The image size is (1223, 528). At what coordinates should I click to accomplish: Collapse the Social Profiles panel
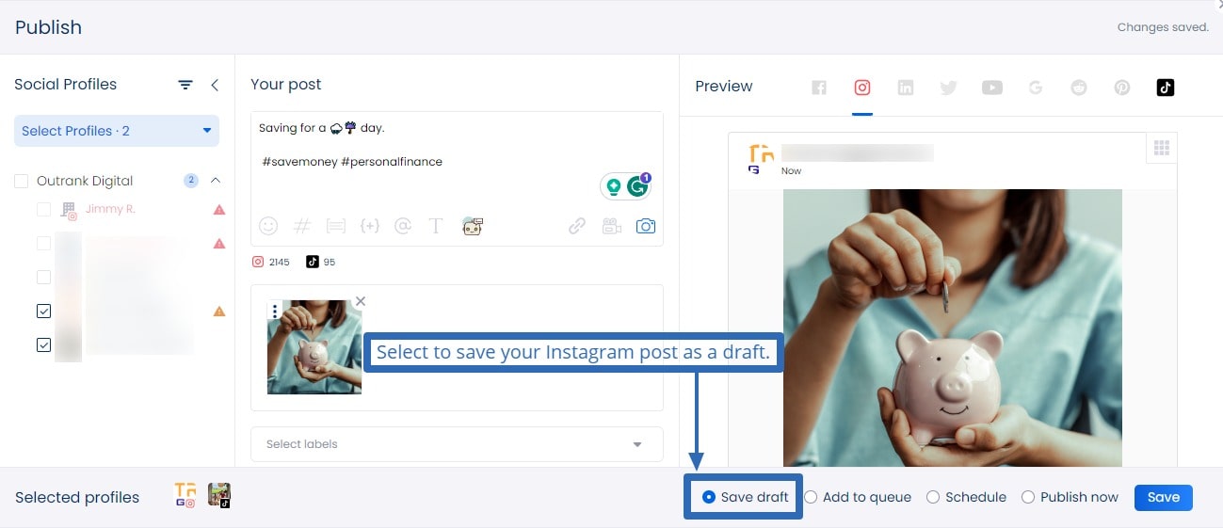(x=215, y=85)
